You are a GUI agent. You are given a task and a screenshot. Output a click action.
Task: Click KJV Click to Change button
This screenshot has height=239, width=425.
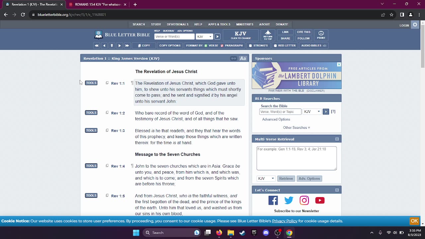point(240,35)
